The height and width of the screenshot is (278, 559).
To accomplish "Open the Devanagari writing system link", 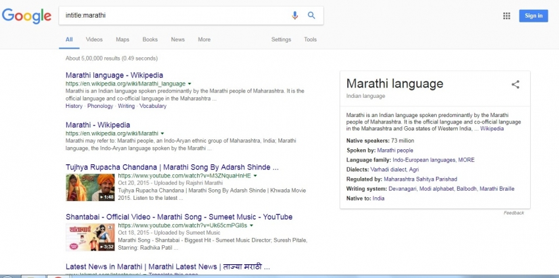I will pos(403,189).
